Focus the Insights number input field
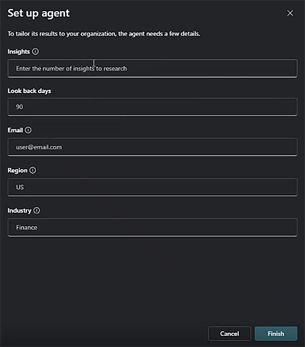The image size is (305, 347). pos(152,68)
